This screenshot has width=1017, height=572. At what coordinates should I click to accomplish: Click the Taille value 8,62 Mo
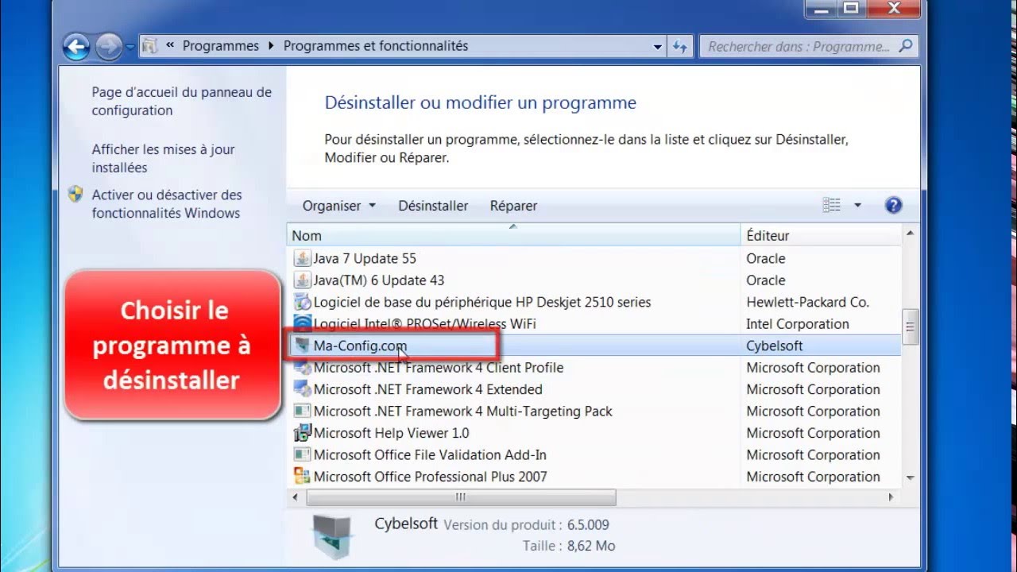[x=591, y=546]
